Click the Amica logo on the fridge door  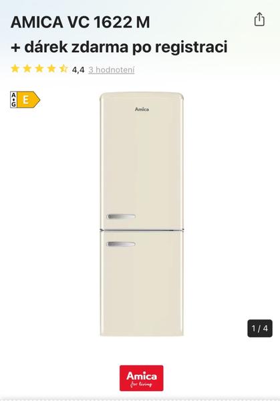click(142, 110)
